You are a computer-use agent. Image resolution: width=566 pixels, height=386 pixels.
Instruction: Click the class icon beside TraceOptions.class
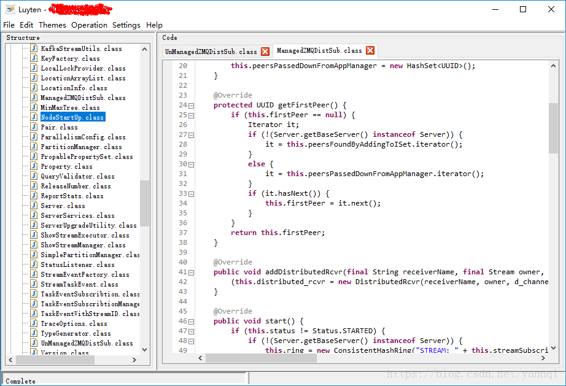[x=34, y=323]
